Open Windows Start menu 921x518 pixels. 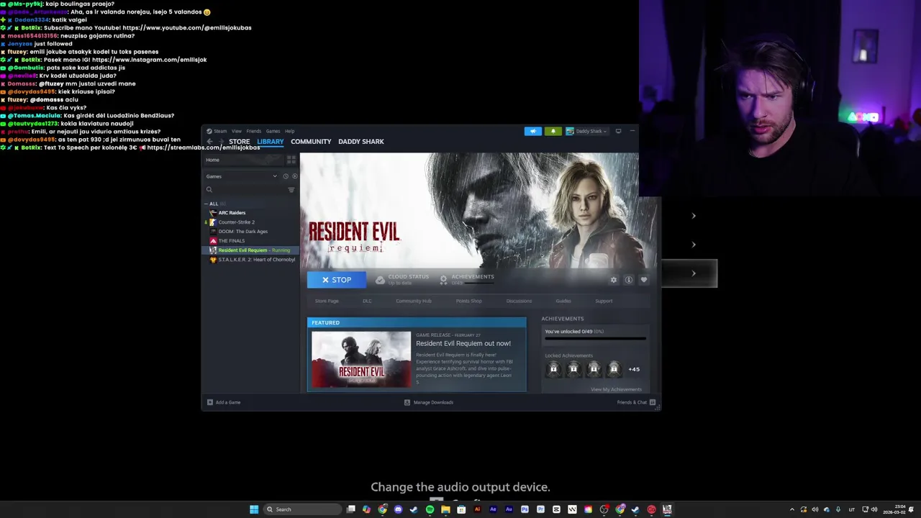(x=254, y=509)
